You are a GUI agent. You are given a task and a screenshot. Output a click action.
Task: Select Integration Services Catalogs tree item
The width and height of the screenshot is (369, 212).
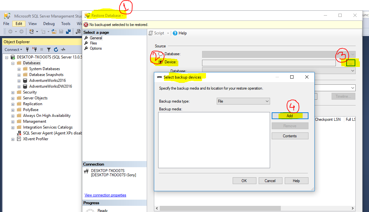[48, 127]
